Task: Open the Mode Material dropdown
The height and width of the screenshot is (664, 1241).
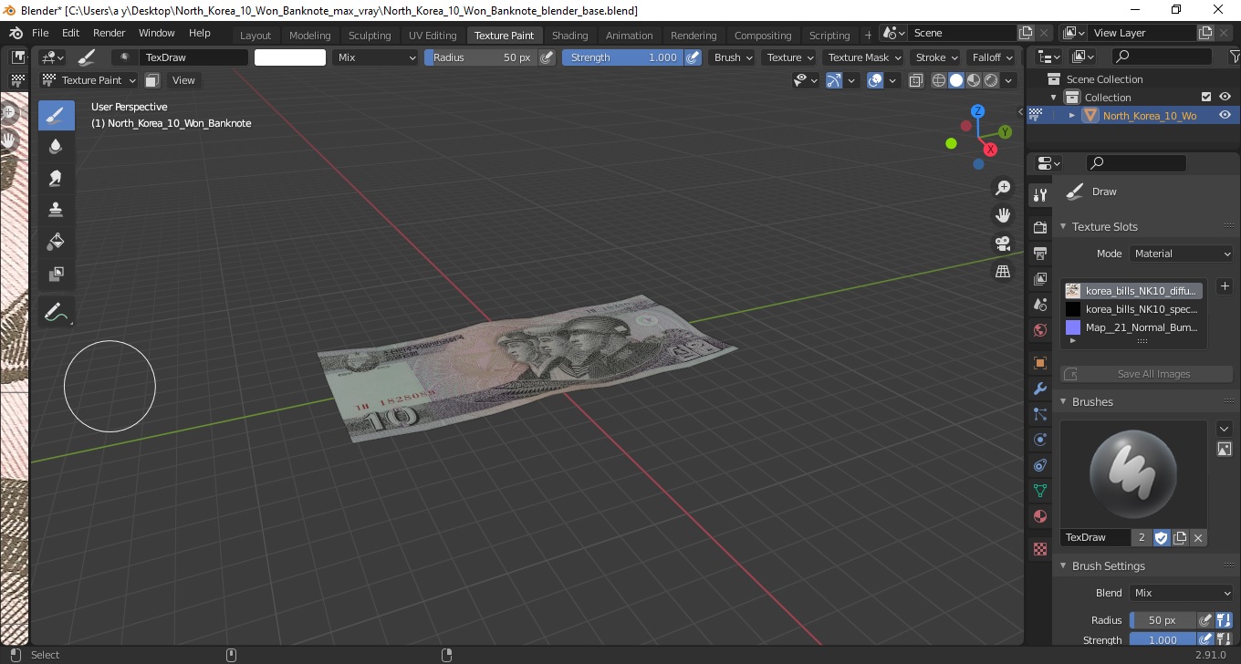Action: pos(1181,254)
